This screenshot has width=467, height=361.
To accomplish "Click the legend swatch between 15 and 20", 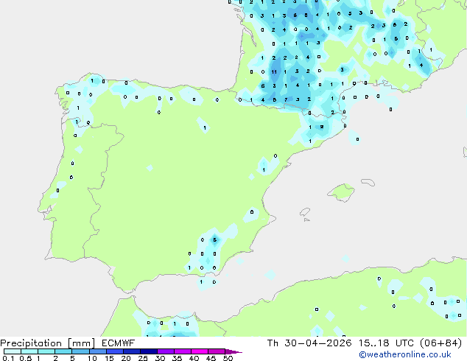I will pyautogui.click(x=115, y=351).
